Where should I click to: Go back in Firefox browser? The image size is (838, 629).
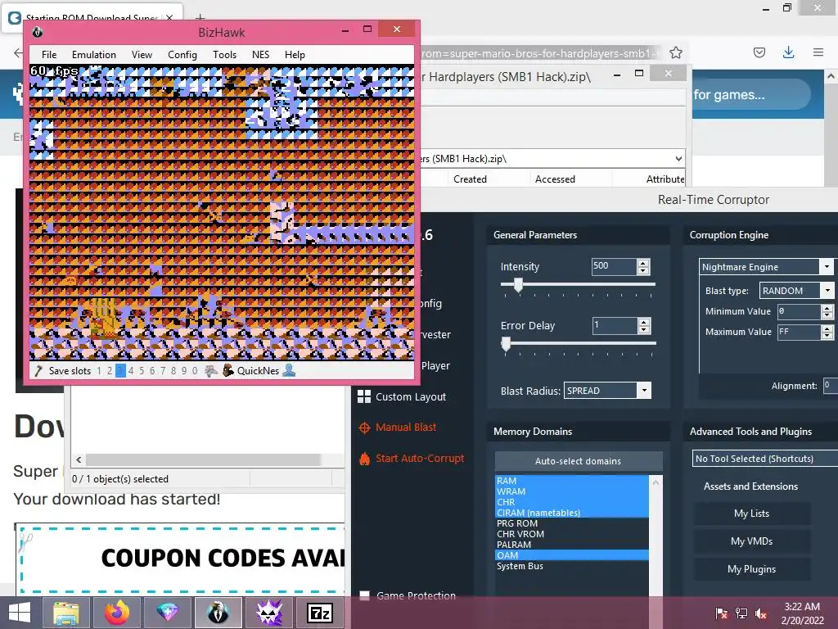pyautogui.click(x=18, y=53)
